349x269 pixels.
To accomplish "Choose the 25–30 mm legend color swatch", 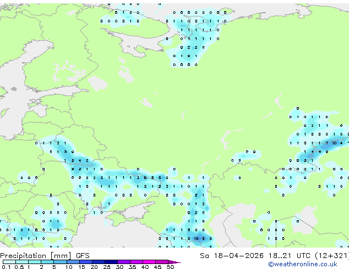I will click(111, 262).
